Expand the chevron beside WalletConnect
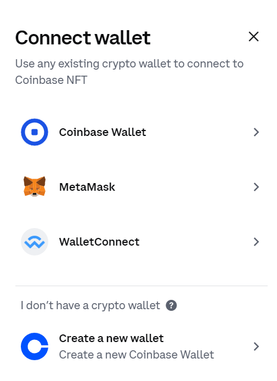Viewport: 277px width, 381px height. (256, 242)
